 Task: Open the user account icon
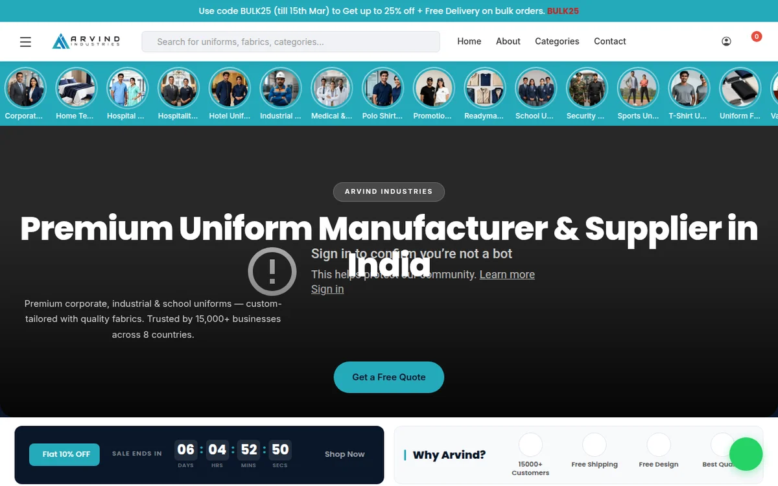point(726,41)
